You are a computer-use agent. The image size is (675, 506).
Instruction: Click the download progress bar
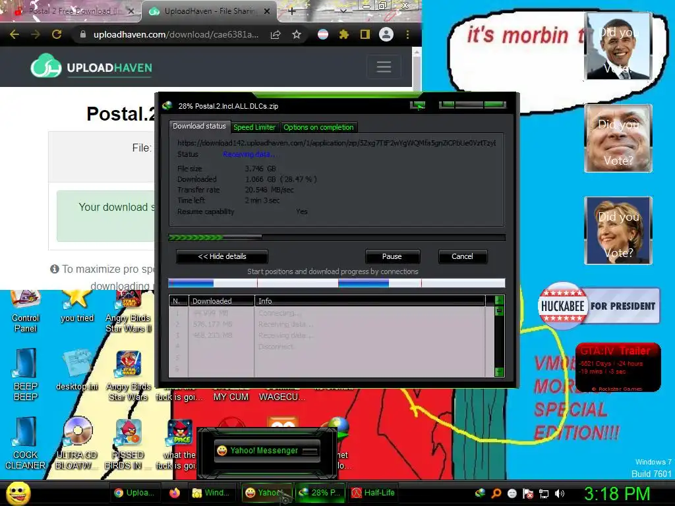pyautogui.click(x=337, y=237)
